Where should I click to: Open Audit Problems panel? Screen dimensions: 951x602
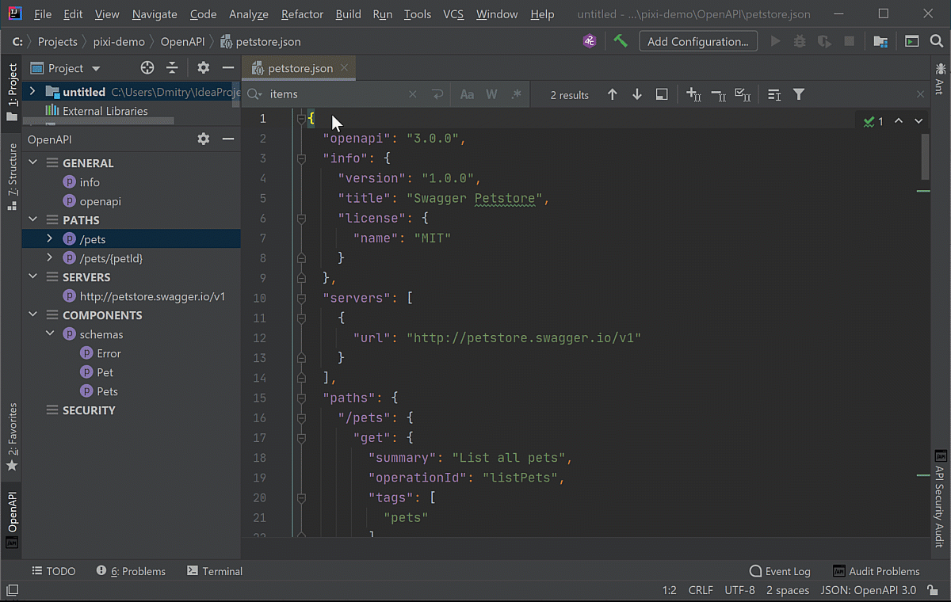click(x=877, y=571)
